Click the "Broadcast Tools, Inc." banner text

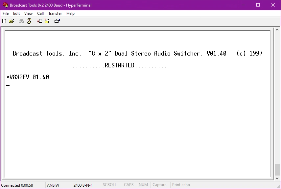tap(47, 53)
